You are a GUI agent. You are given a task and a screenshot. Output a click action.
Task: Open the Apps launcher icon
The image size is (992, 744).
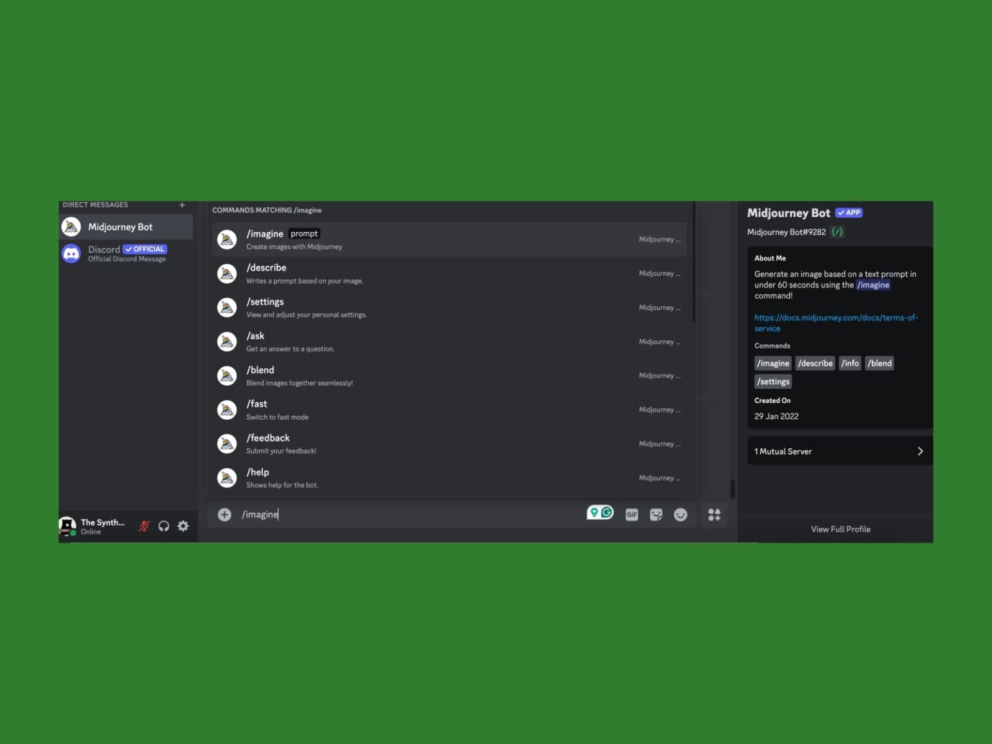[714, 515]
